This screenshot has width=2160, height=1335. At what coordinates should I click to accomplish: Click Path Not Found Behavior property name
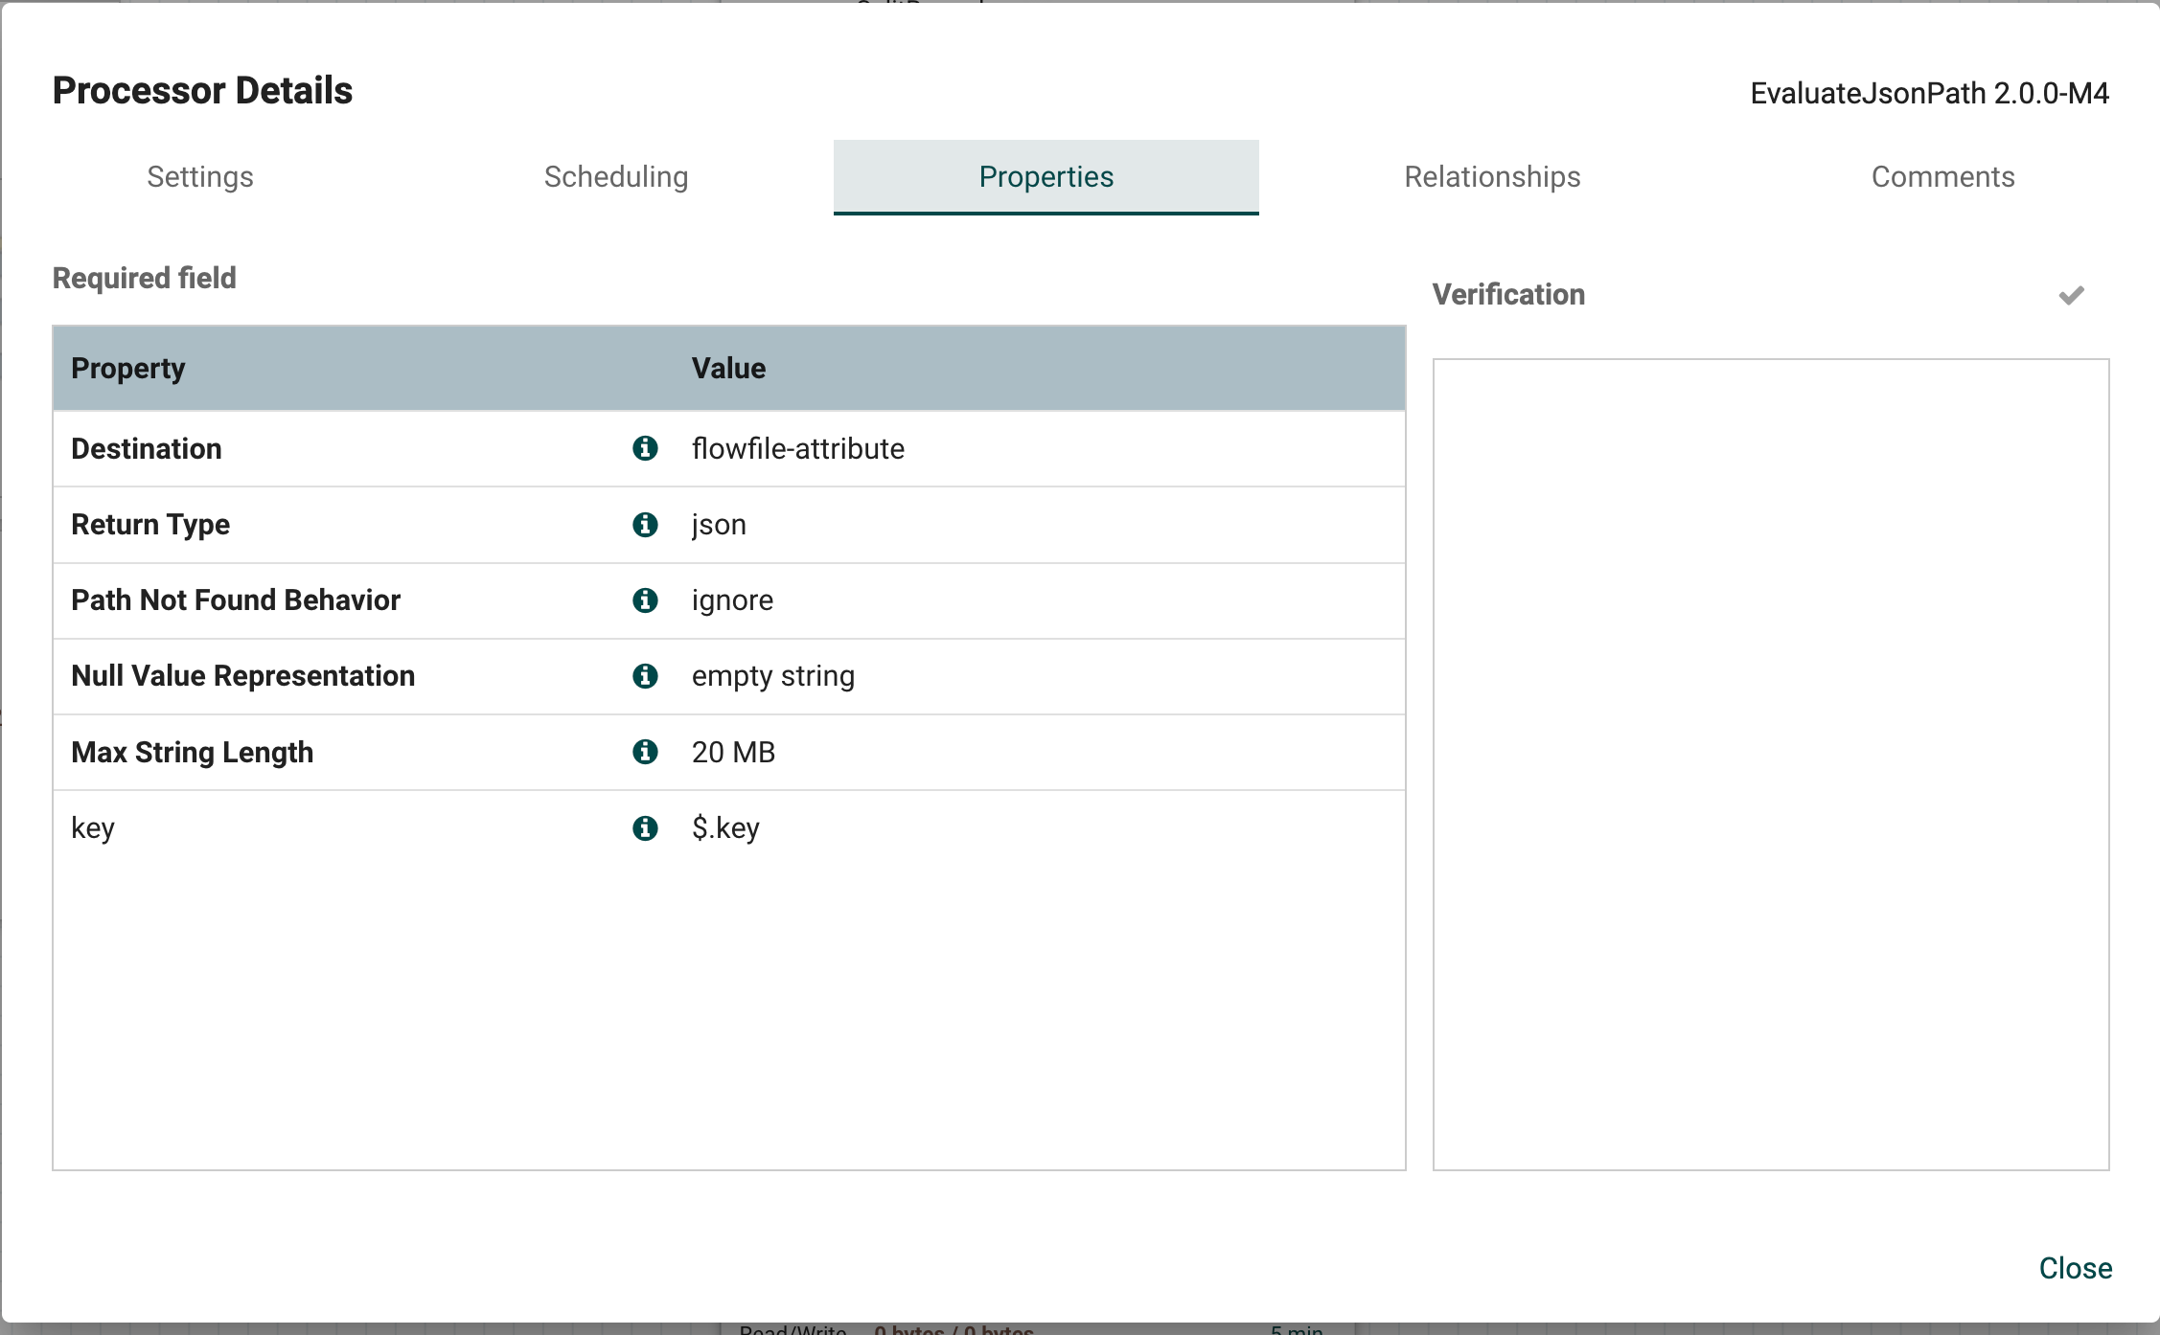(236, 600)
